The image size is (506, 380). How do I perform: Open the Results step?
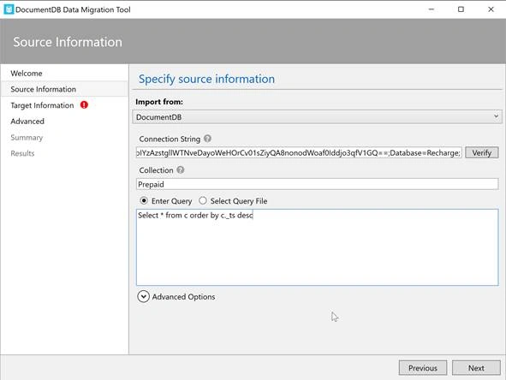point(22,153)
